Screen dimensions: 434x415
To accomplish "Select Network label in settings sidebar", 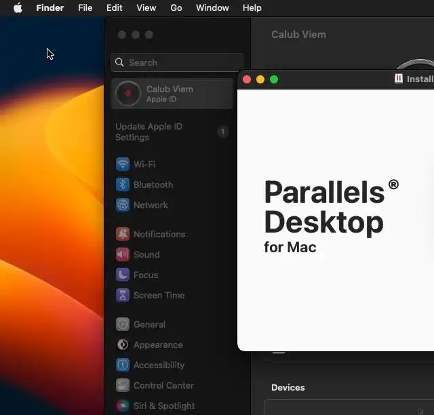I will pyautogui.click(x=151, y=205).
